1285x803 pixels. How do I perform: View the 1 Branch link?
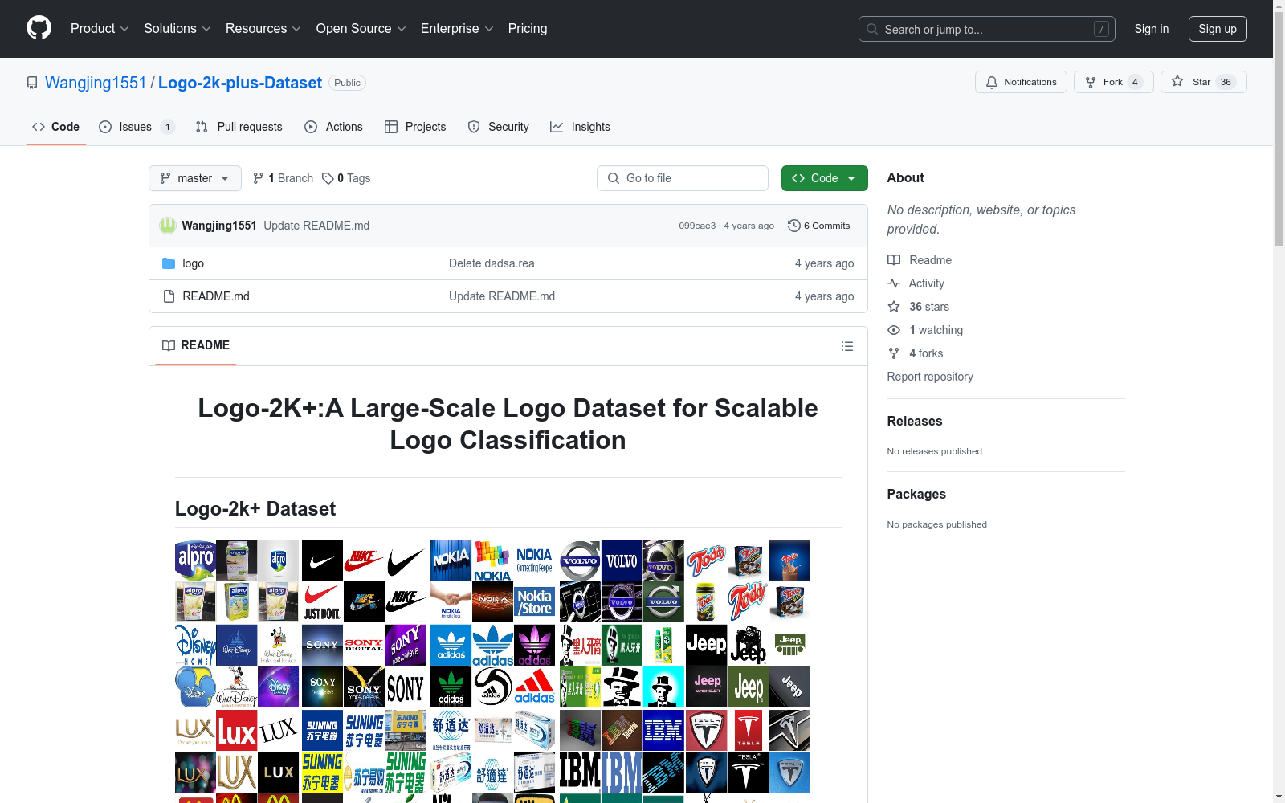click(x=283, y=178)
